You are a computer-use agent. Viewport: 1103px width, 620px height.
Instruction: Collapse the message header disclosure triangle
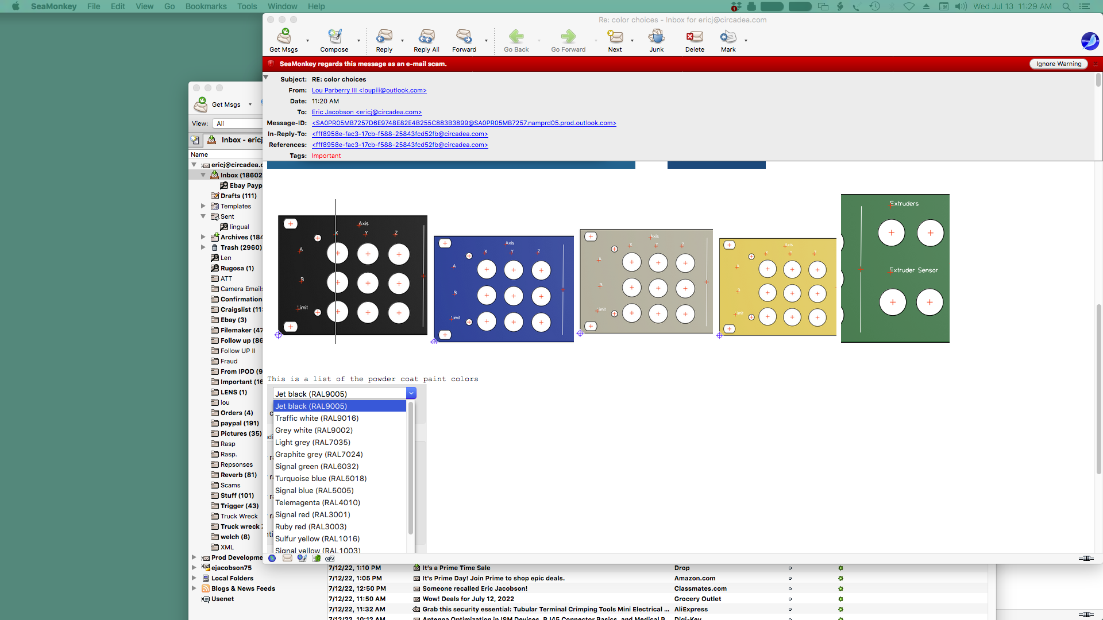coord(266,77)
